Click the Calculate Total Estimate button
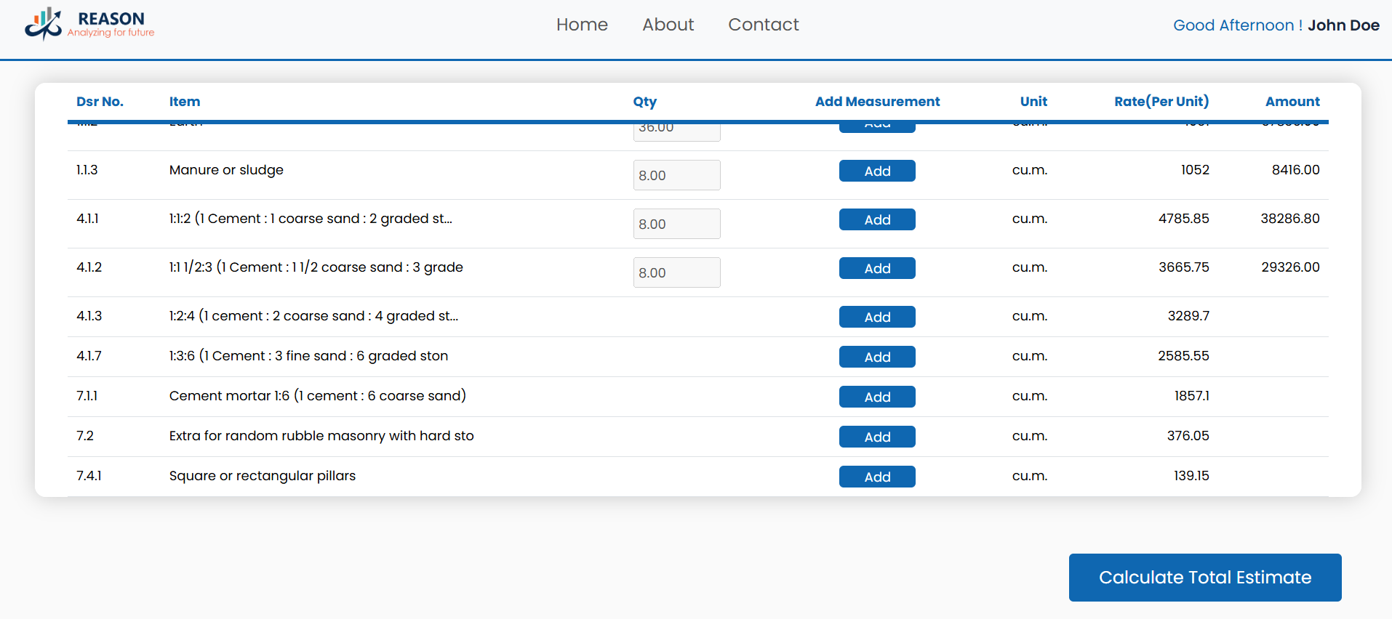Viewport: 1392px width, 619px height. pos(1204,578)
